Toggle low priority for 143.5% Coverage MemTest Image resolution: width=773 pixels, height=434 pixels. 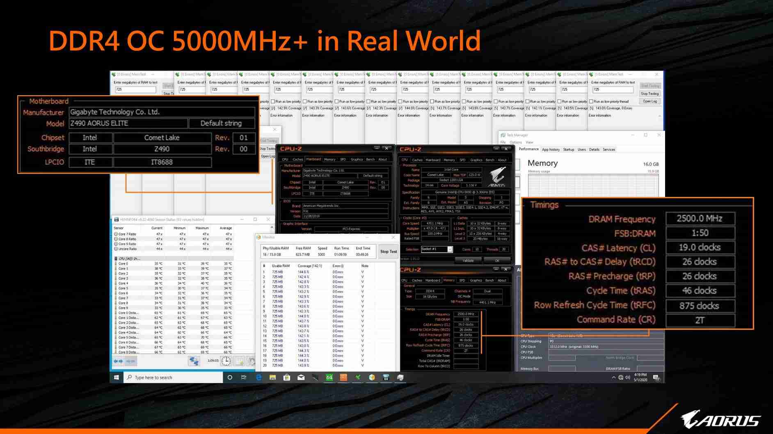[x=559, y=101]
